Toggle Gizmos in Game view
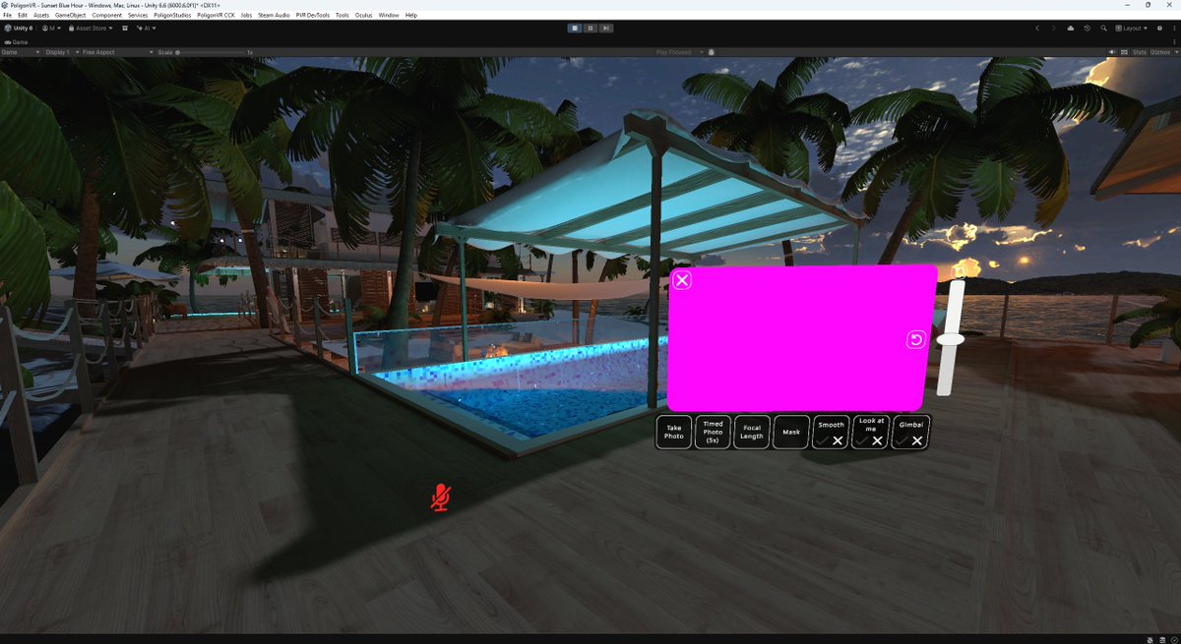Screen dimensions: 1181x644 (x=1160, y=52)
